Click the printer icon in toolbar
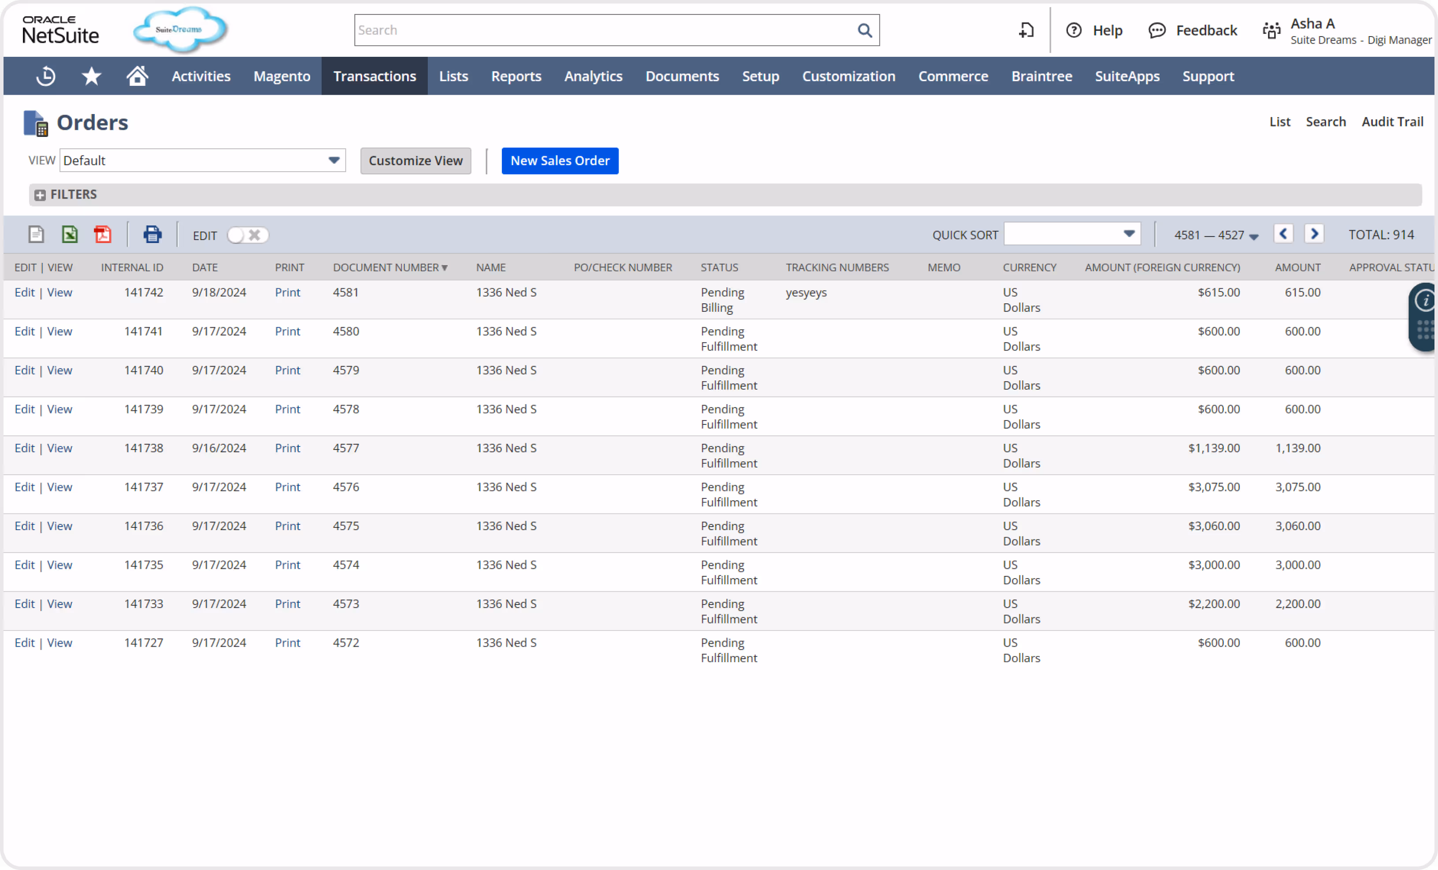 (x=152, y=234)
